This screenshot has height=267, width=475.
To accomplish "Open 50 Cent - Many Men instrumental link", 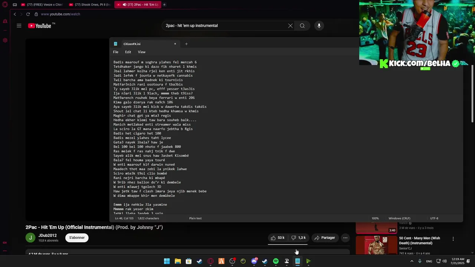I will (x=420, y=241).
